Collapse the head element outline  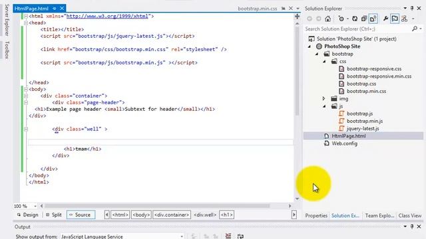26,23
